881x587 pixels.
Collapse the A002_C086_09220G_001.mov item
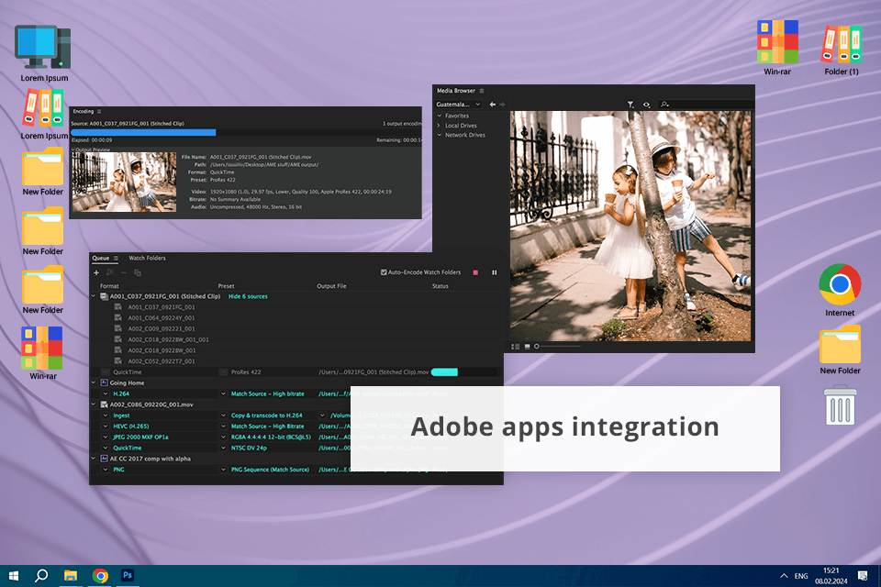coord(94,404)
